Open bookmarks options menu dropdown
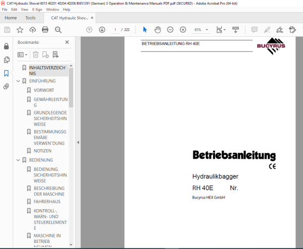Image resolution: width=303 pixels, height=249 pixels. click(22, 54)
